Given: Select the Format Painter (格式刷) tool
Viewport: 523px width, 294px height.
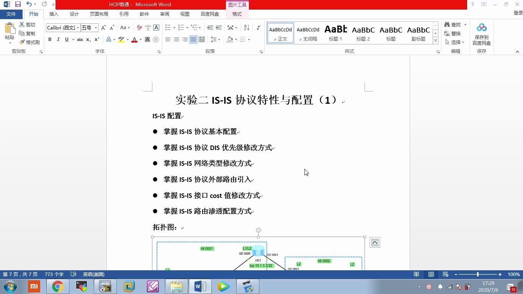Looking at the screenshot, I should 29,42.
